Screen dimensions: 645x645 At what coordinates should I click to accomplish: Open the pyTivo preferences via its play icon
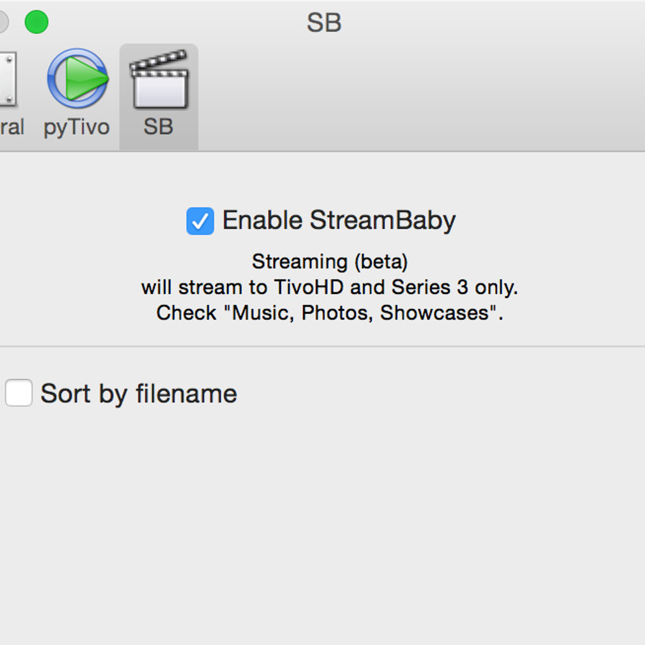click(78, 79)
